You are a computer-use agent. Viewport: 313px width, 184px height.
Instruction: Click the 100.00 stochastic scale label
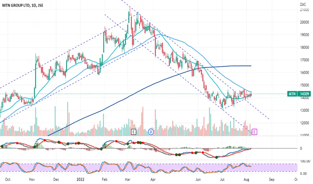click(x=305, y=161)
